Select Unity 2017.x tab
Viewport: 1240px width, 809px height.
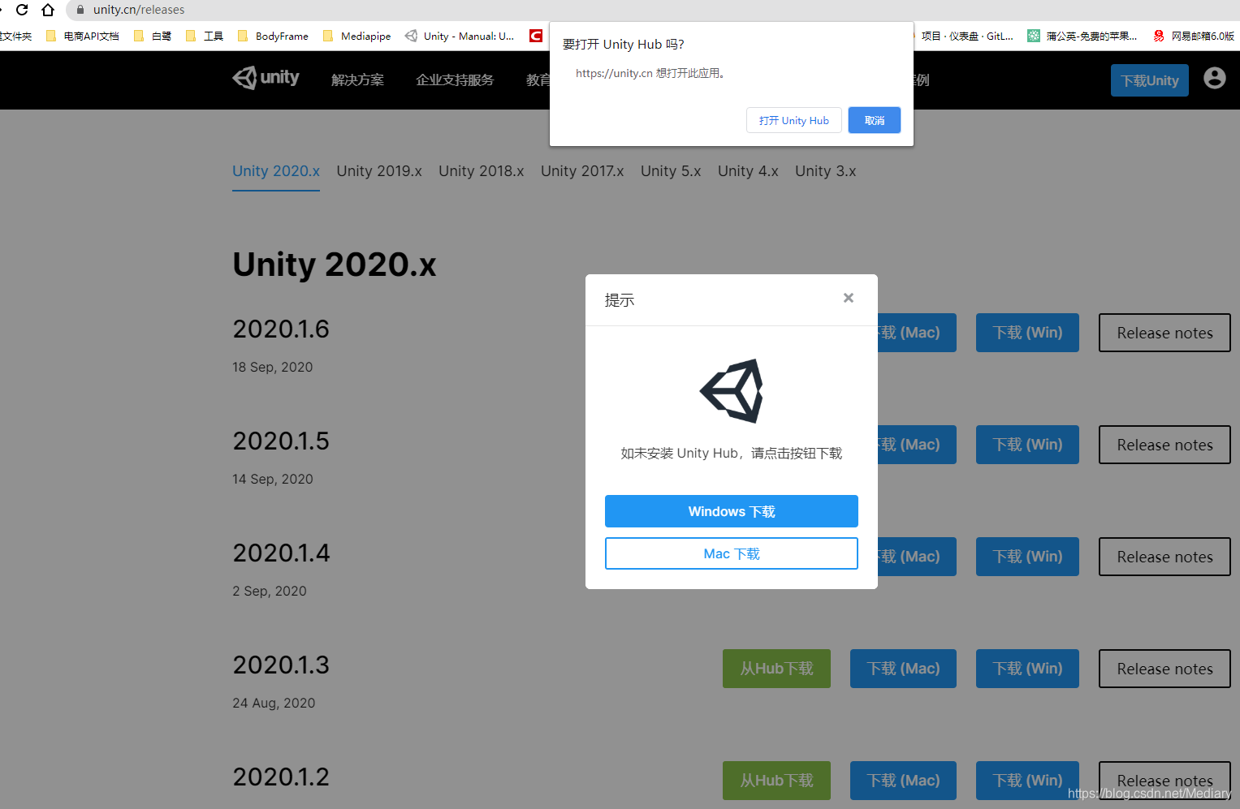582,171
